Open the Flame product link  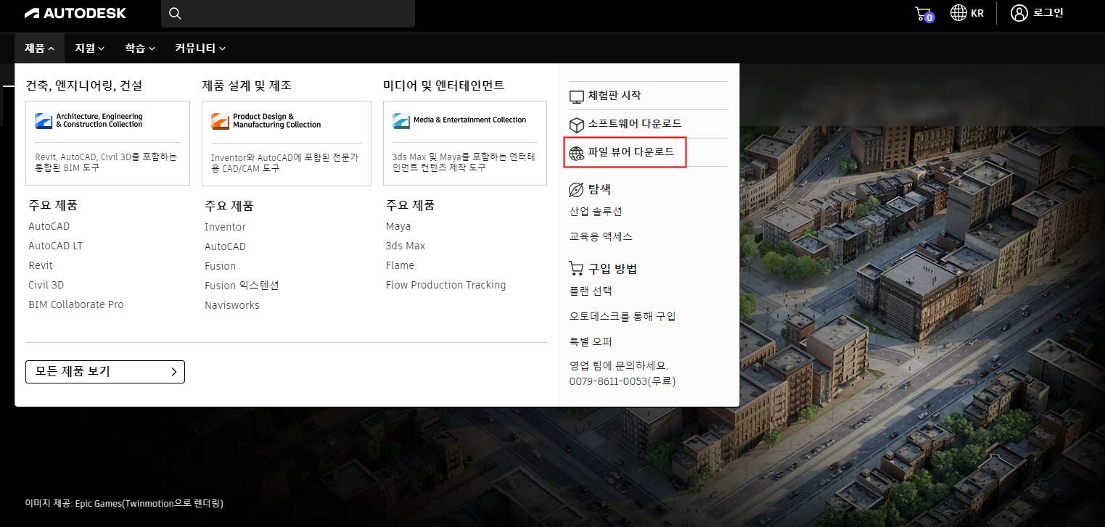400,265
